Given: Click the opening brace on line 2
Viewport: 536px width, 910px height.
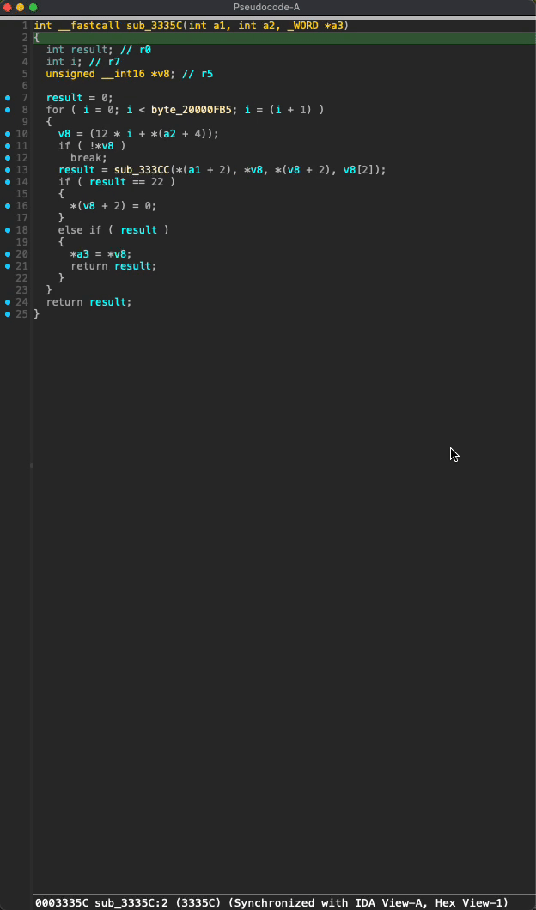Looking at the screenshot, I should [37, 38].
